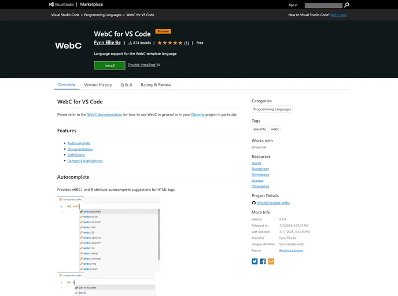The height and width of the screenshot is (296, 398).
Task: Open WebC documentation link
Action: click(x=105, y=114)
